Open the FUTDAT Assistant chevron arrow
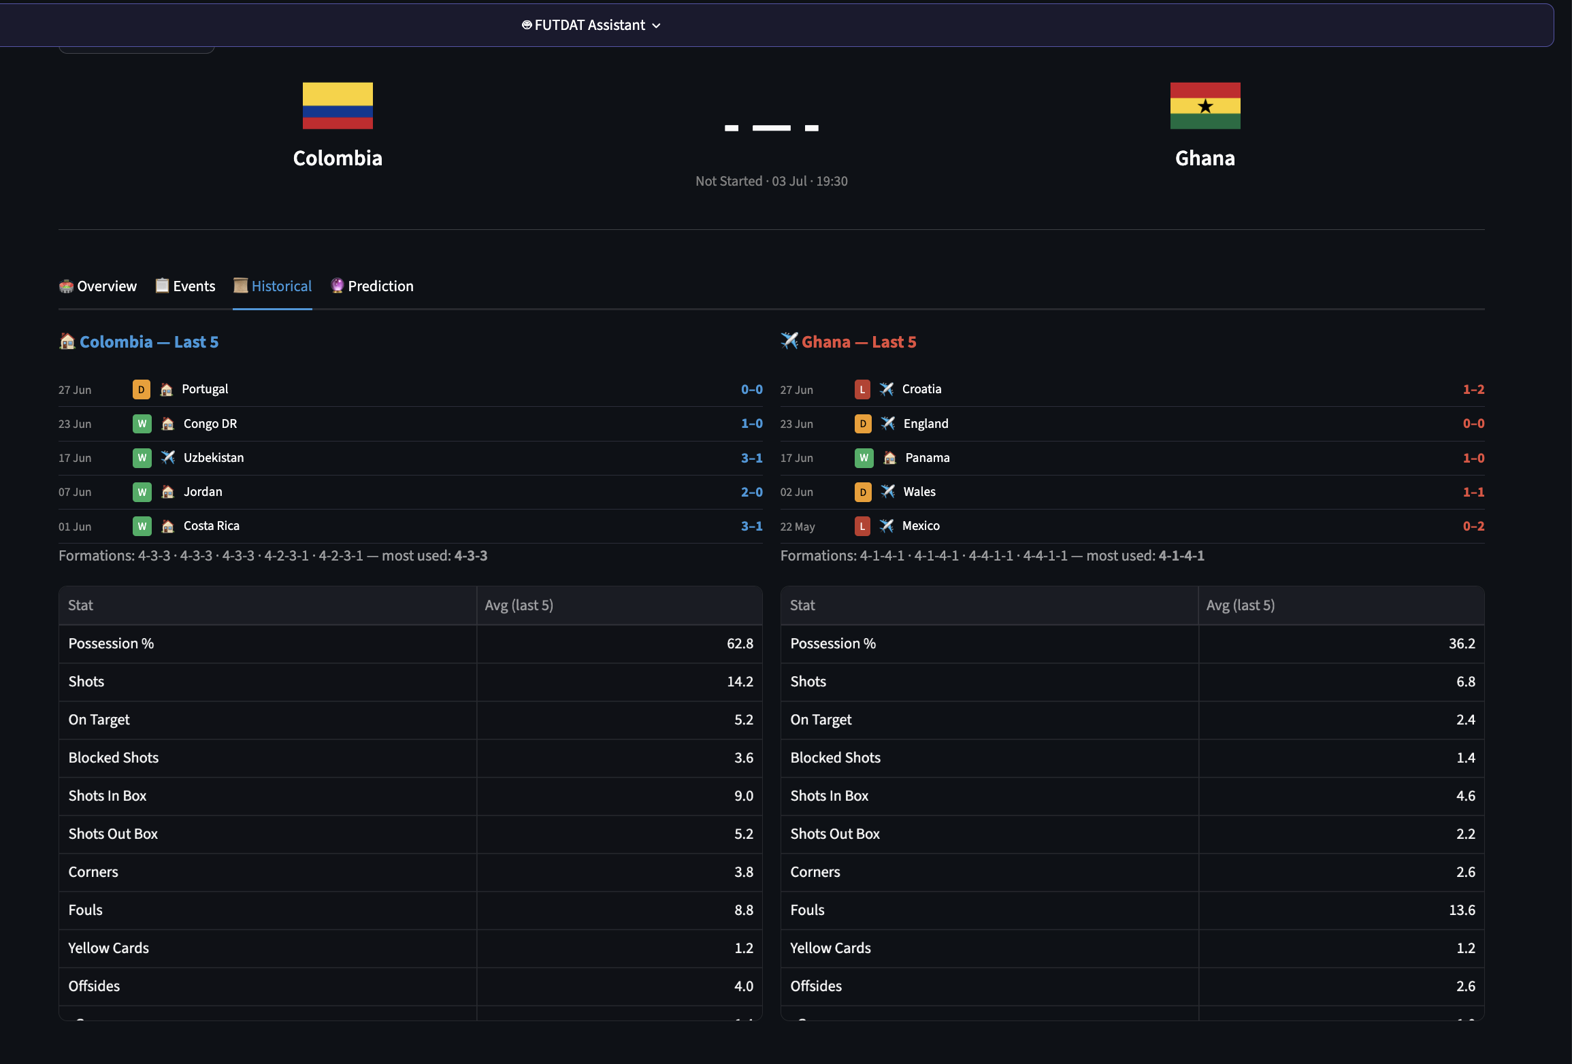 coord(656,26)
